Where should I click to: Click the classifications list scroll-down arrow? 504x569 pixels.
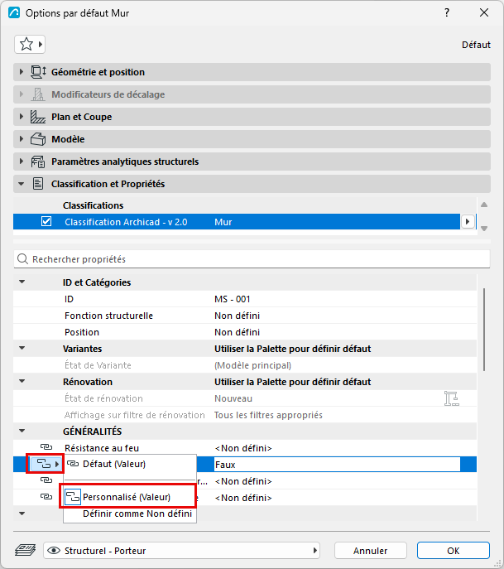click(483, 229)
